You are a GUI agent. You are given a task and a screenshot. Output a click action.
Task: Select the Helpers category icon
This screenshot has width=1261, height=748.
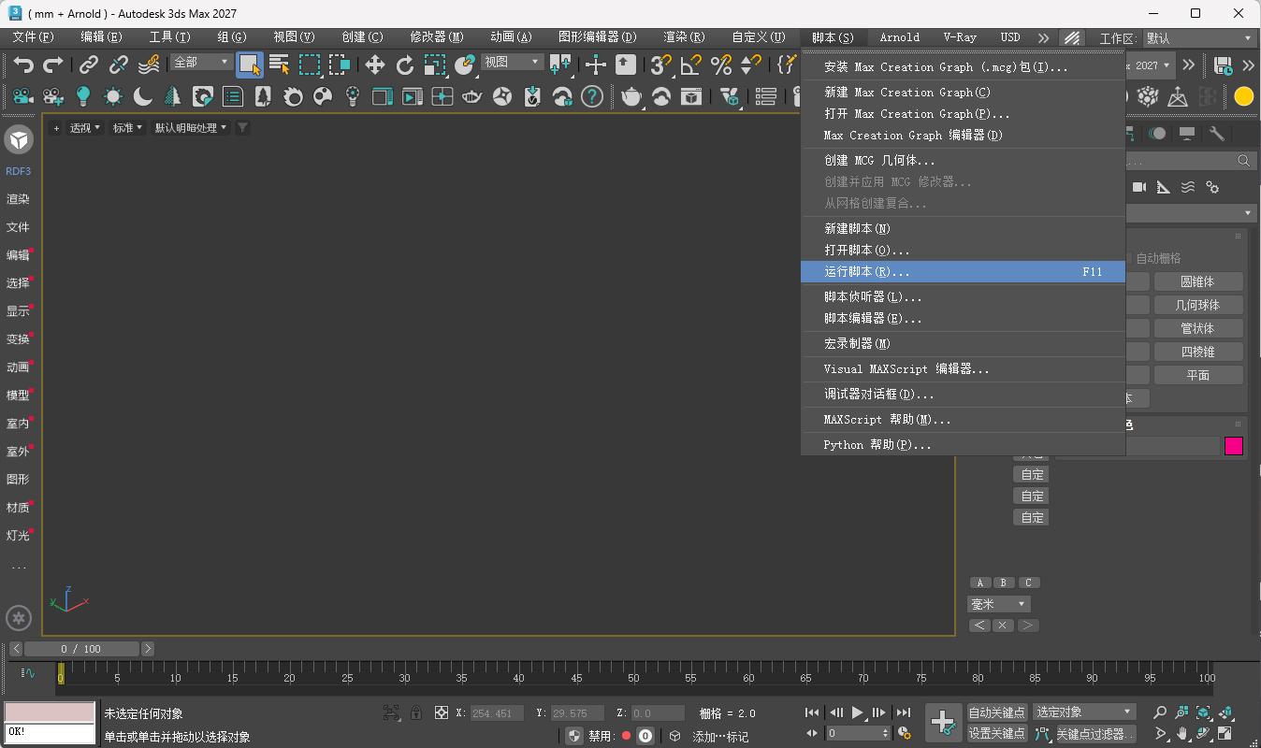point(1164,187)
